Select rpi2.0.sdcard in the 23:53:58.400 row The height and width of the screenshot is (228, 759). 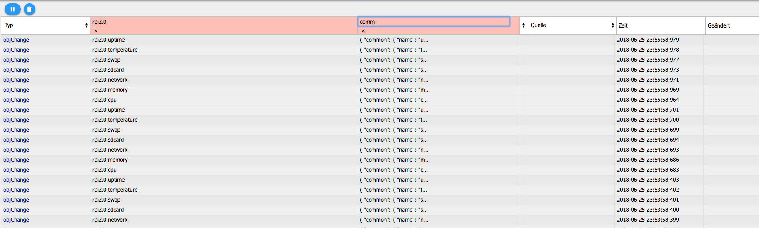point(108,210)
